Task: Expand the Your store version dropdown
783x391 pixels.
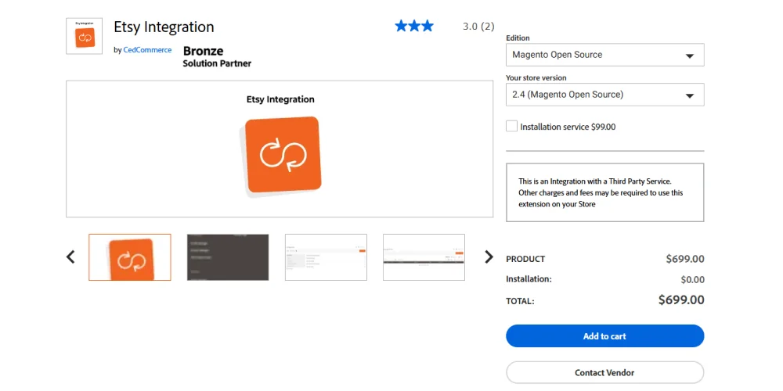Action: 604,95
